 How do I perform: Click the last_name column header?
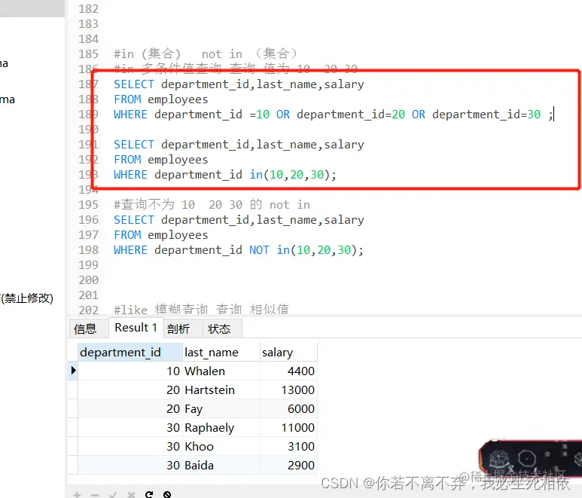click(221, 352)
